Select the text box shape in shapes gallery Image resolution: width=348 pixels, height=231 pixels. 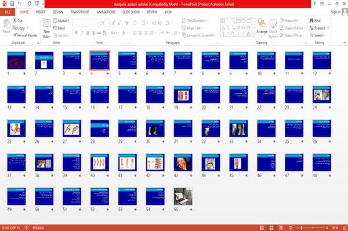(x=223, y=21)
